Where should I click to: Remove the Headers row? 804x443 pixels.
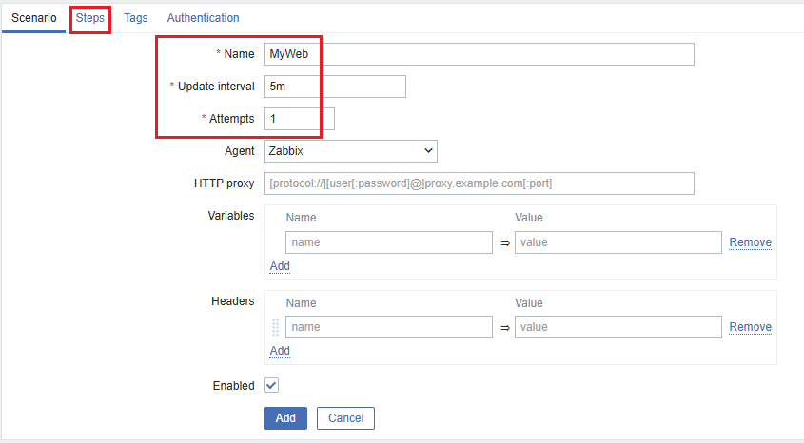pyautogui.click(x=750, y=327)
